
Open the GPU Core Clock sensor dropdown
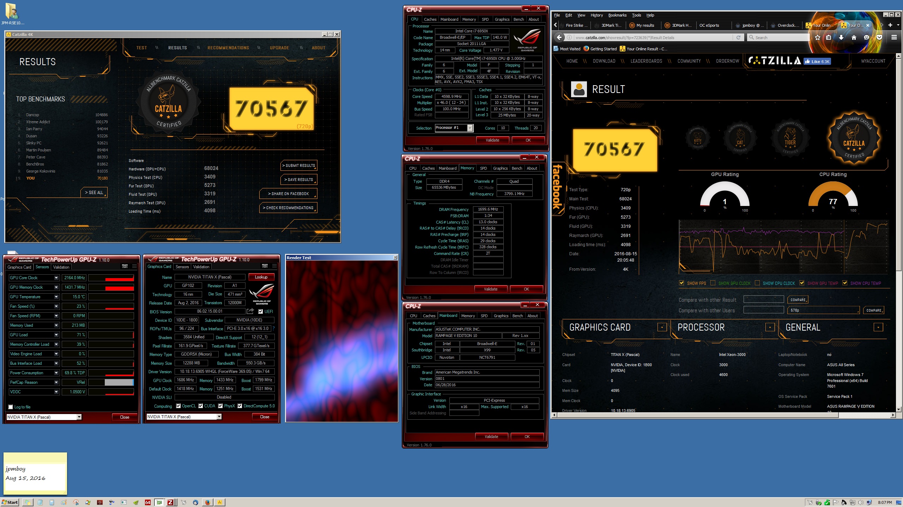click(56, 278)
